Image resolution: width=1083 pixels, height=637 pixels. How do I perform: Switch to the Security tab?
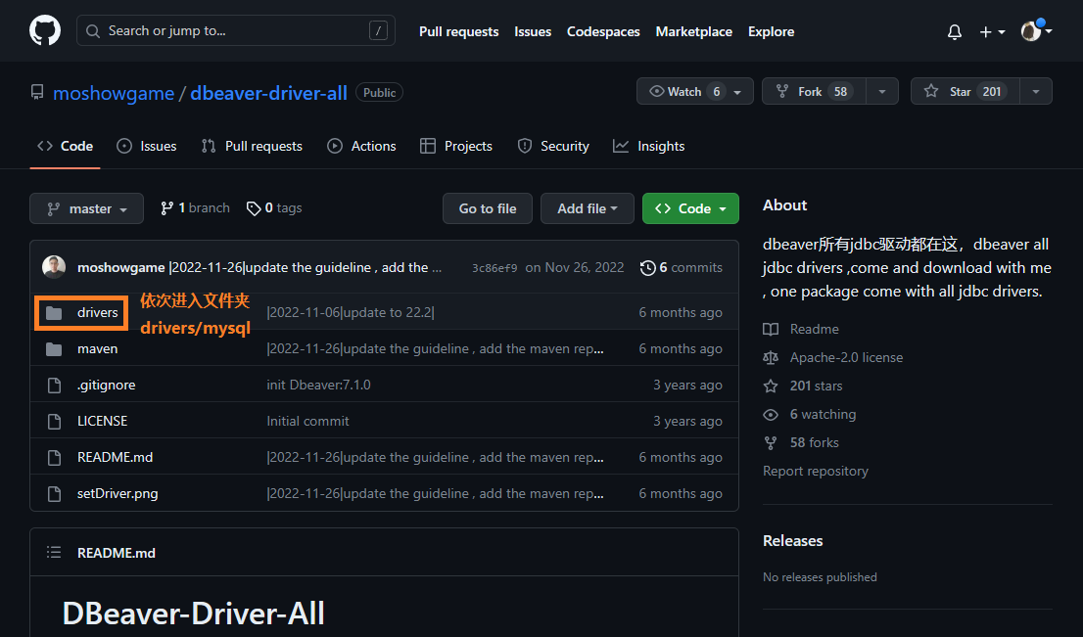[x=553, y=145]
